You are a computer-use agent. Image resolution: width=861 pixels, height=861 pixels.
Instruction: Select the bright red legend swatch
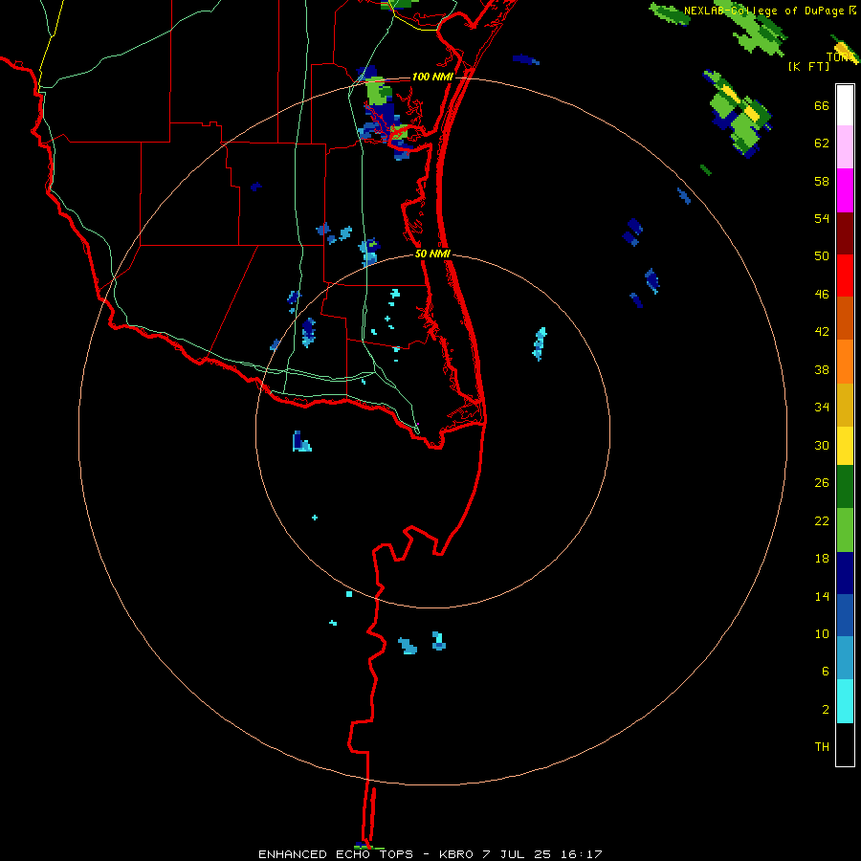pos(845,276)
